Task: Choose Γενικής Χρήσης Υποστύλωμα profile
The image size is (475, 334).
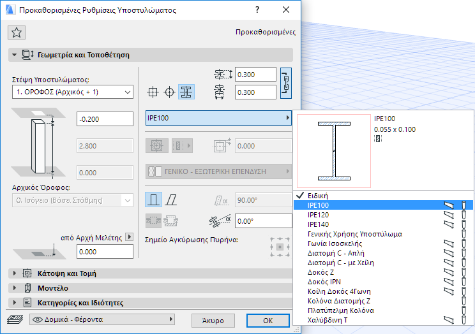Action: click(383, 234)
